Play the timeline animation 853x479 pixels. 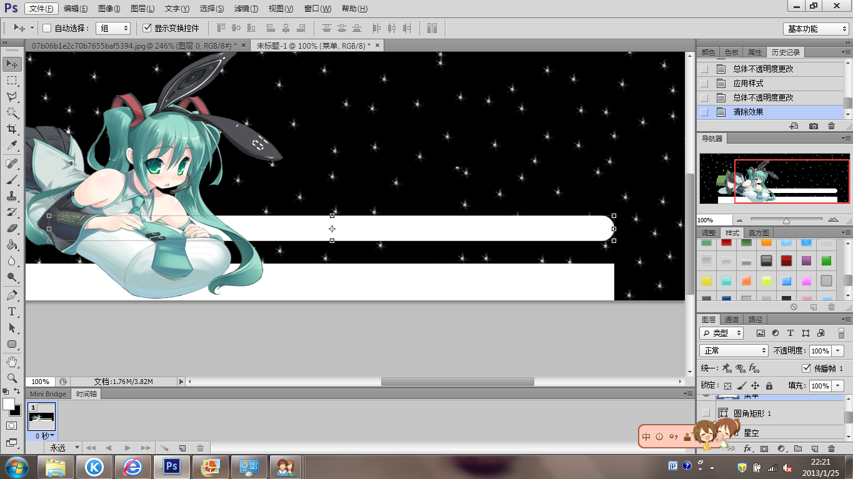[127, 448]
